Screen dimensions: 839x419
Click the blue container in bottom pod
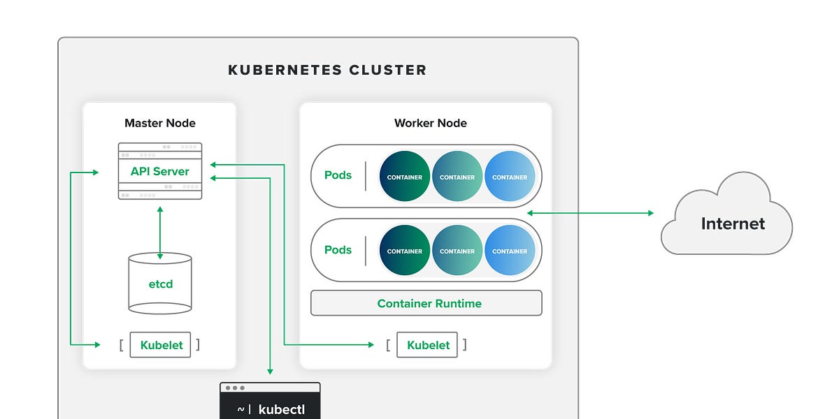point(510,251)
